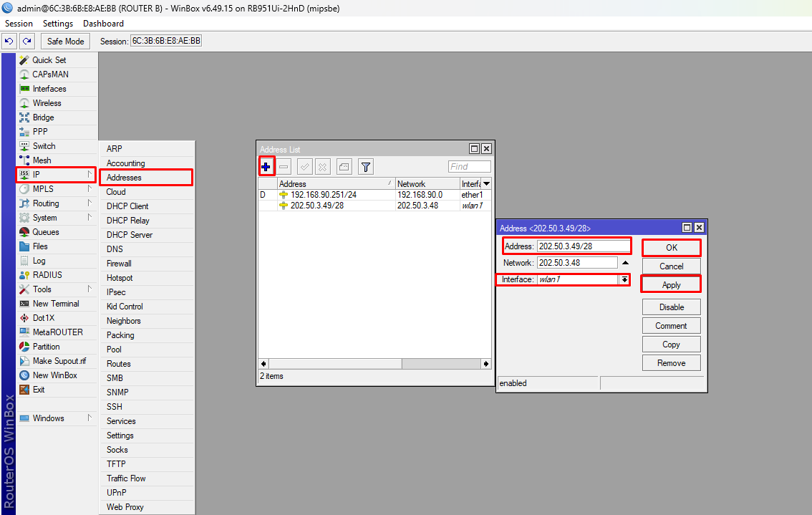This screenshot has height=515, width=812.
Task: Open Quick Set from the sidebar
Action: pos(57,60)
